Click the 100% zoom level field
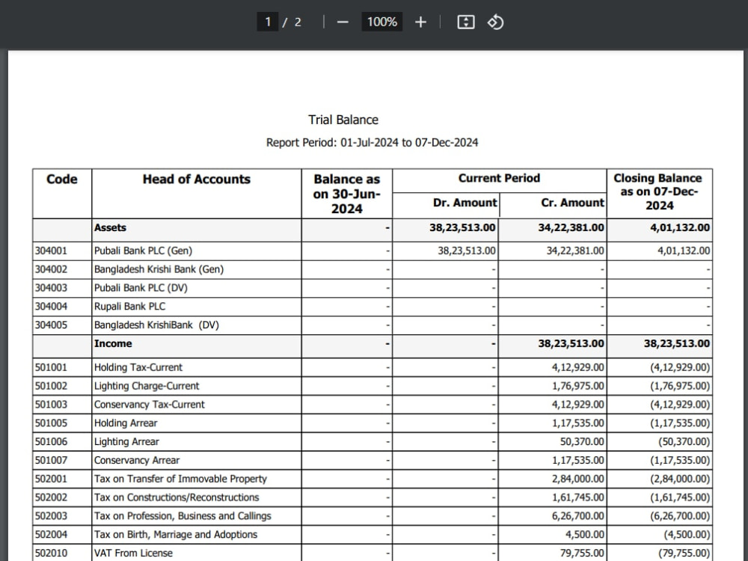This screenshot has width=748, height=561. (x=381, y=22)
